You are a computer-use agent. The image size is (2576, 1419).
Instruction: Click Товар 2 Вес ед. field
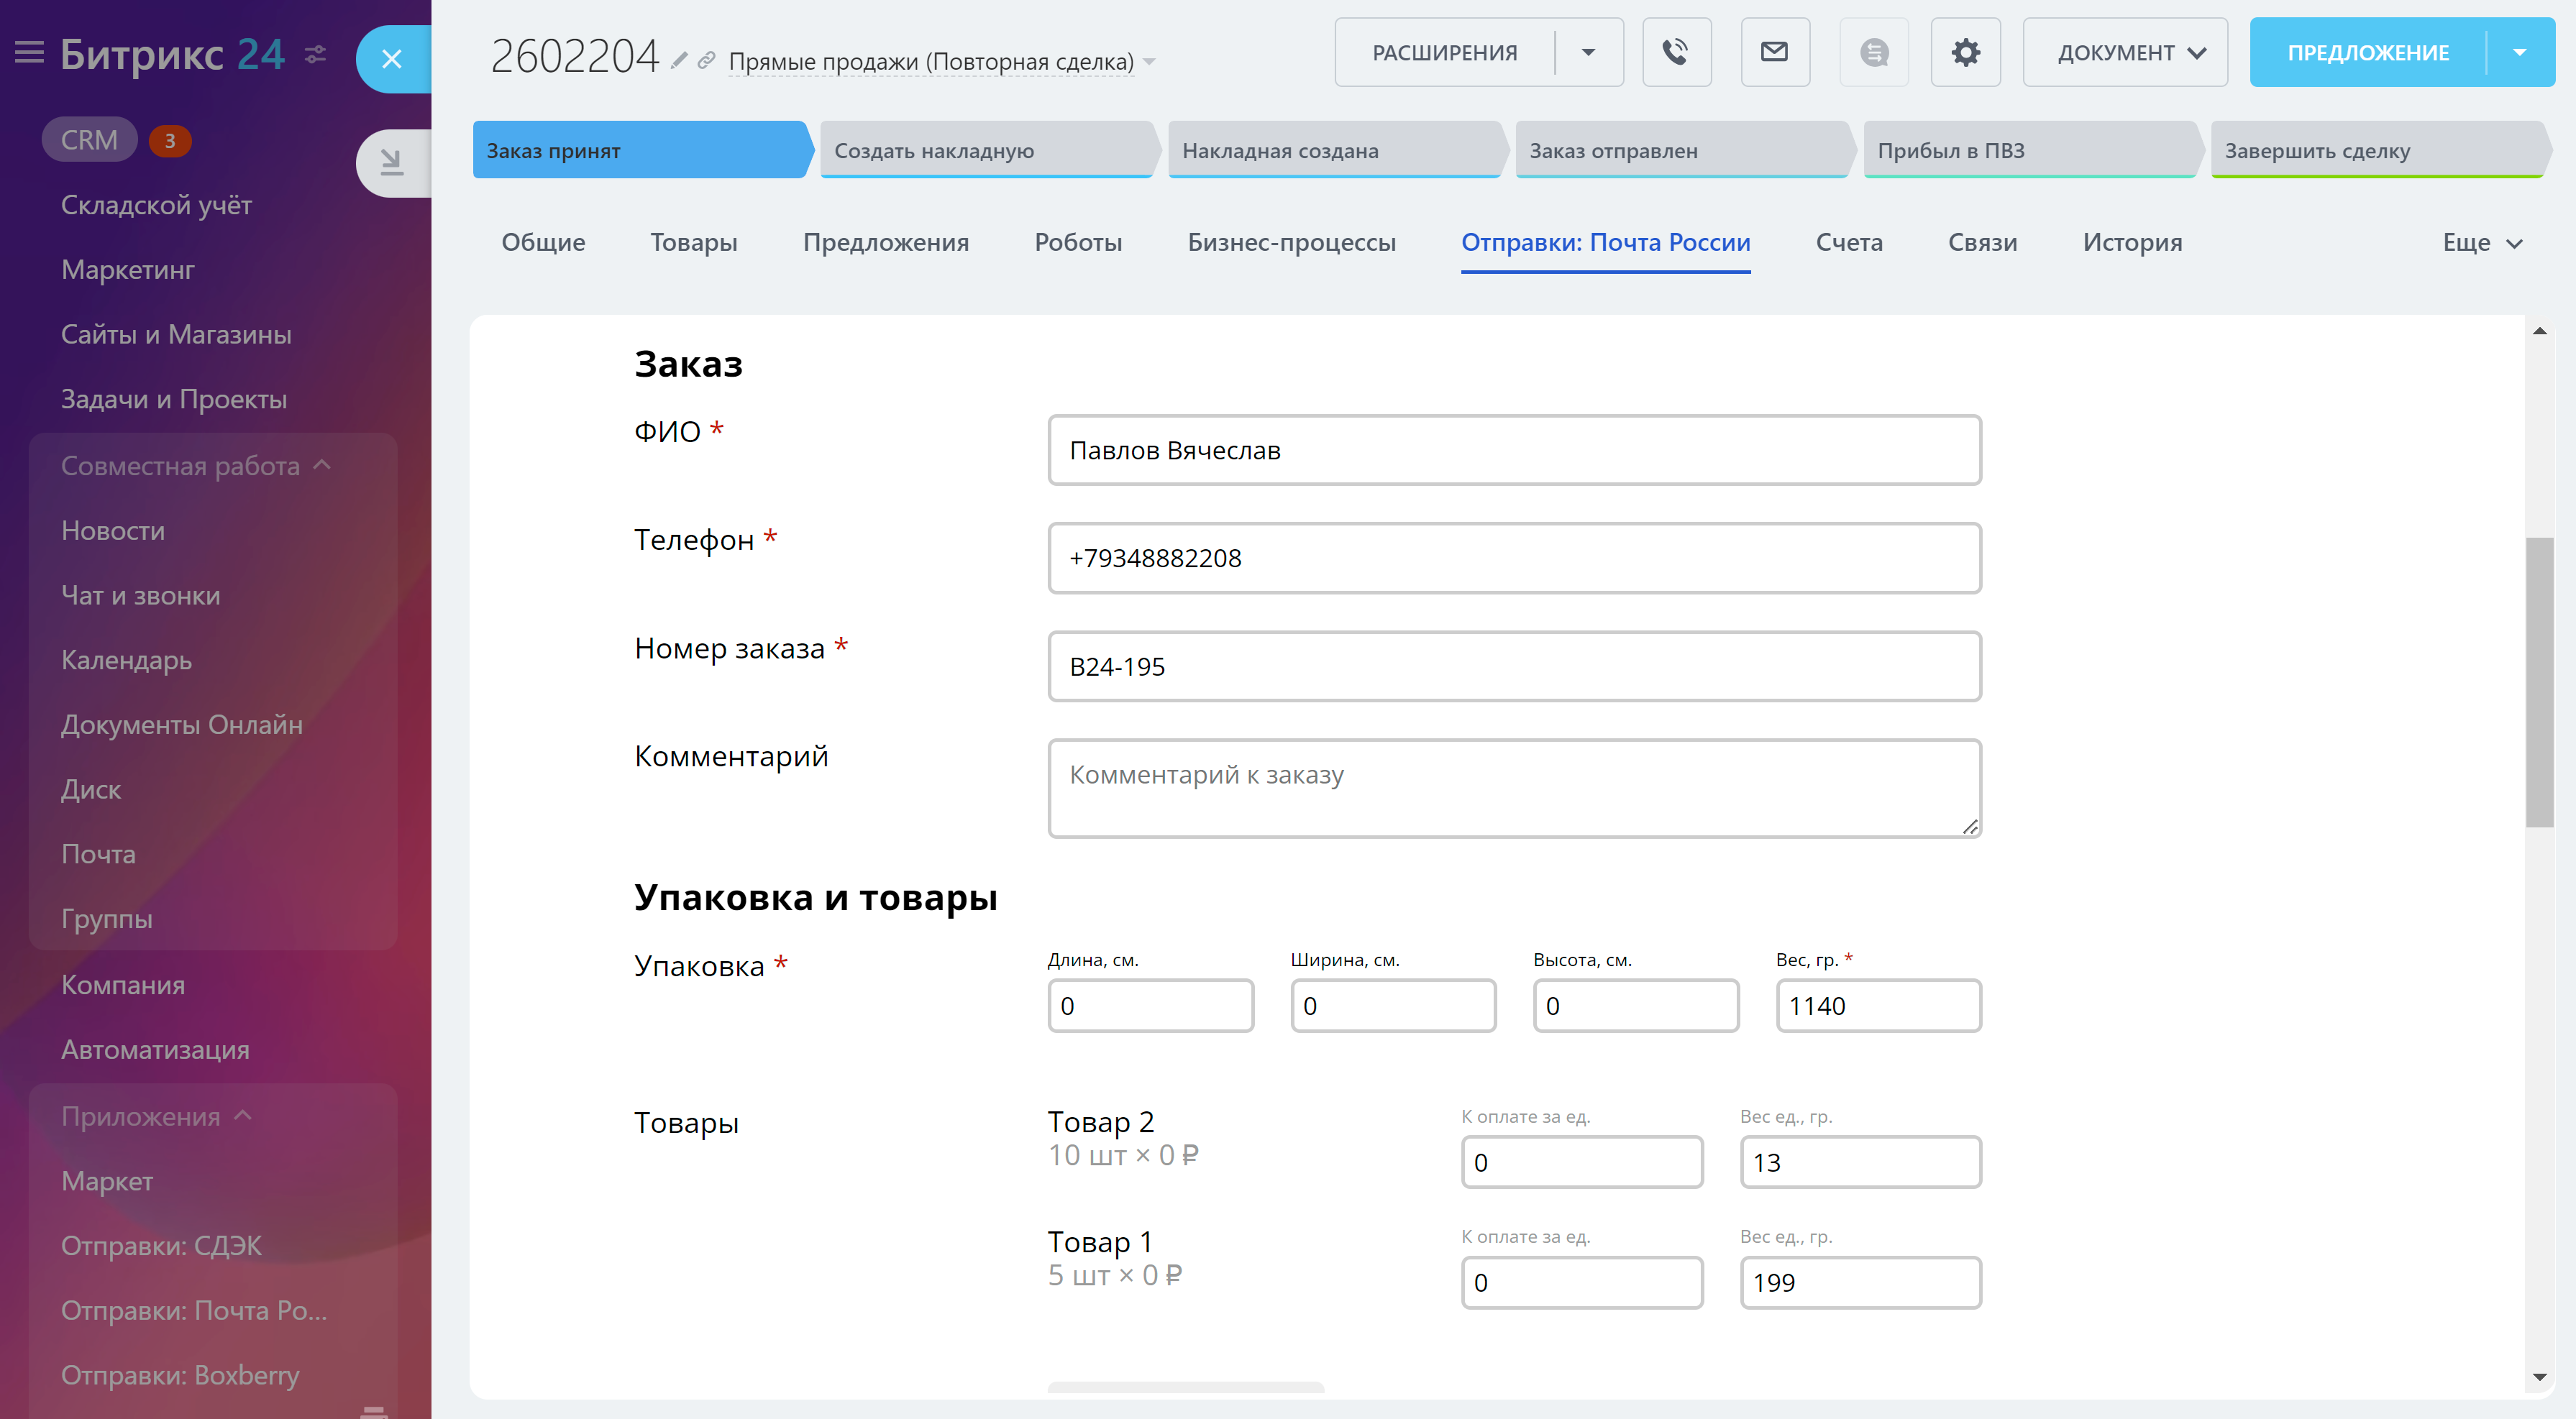pyautogui.click(x=1860, y=1163)
